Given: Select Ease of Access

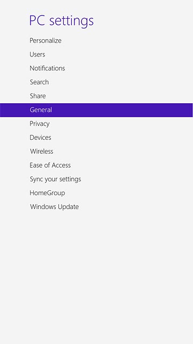Looking at the screenshot, I should pyautogui.click(x=50, y=165).
